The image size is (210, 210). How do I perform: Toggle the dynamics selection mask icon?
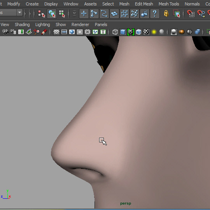pyautogui.click(x=135, y=14)
